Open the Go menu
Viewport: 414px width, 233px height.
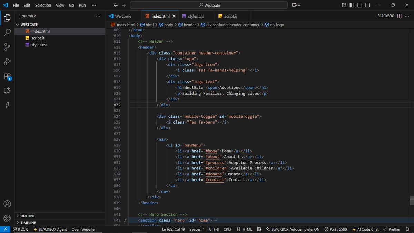[71, 5]
